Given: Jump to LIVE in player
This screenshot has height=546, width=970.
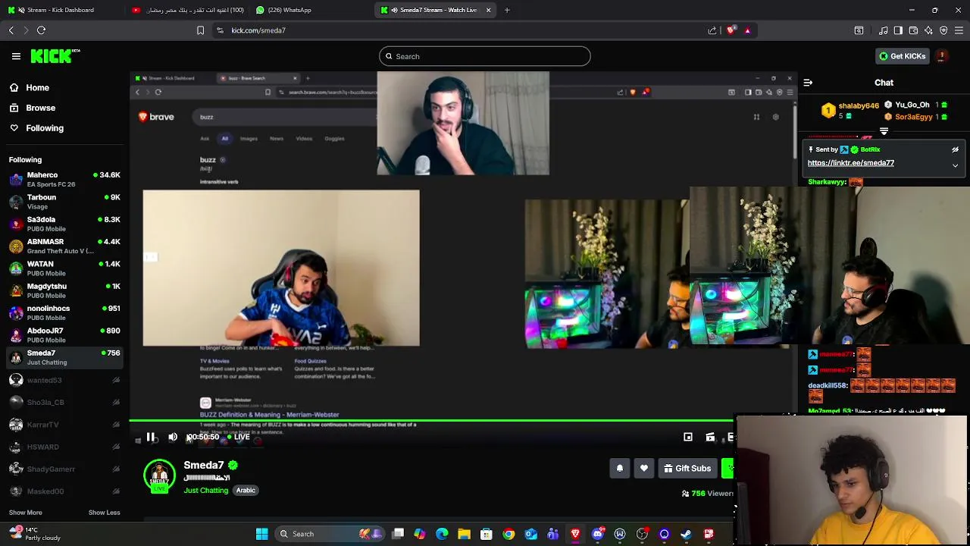Looking at the screenshot, I should pos(239,437).
